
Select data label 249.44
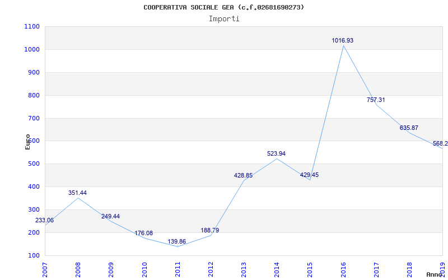[x=110, y=216]
